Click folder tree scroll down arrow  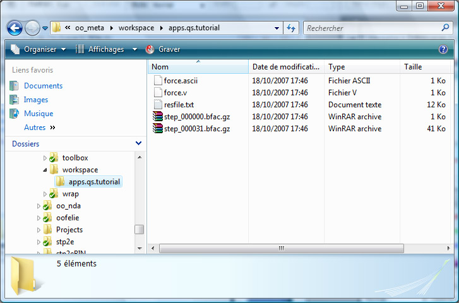tap(140, 249)
